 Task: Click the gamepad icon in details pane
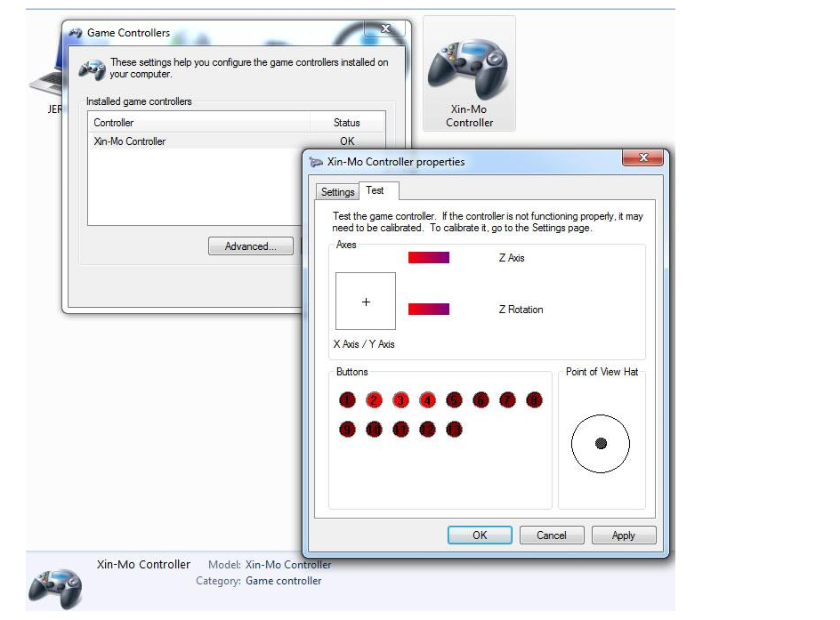[55, 588]
